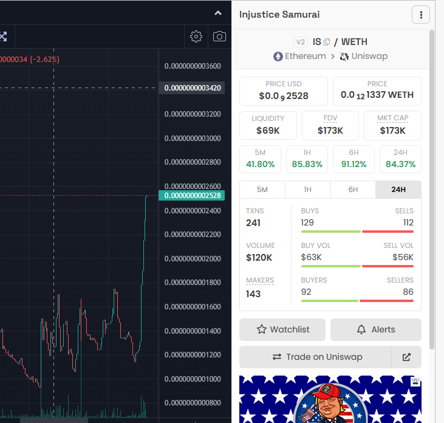This screenshot has height=423, width=444.
Task: Open chart settings gear icon
Action: coord(196,36)
